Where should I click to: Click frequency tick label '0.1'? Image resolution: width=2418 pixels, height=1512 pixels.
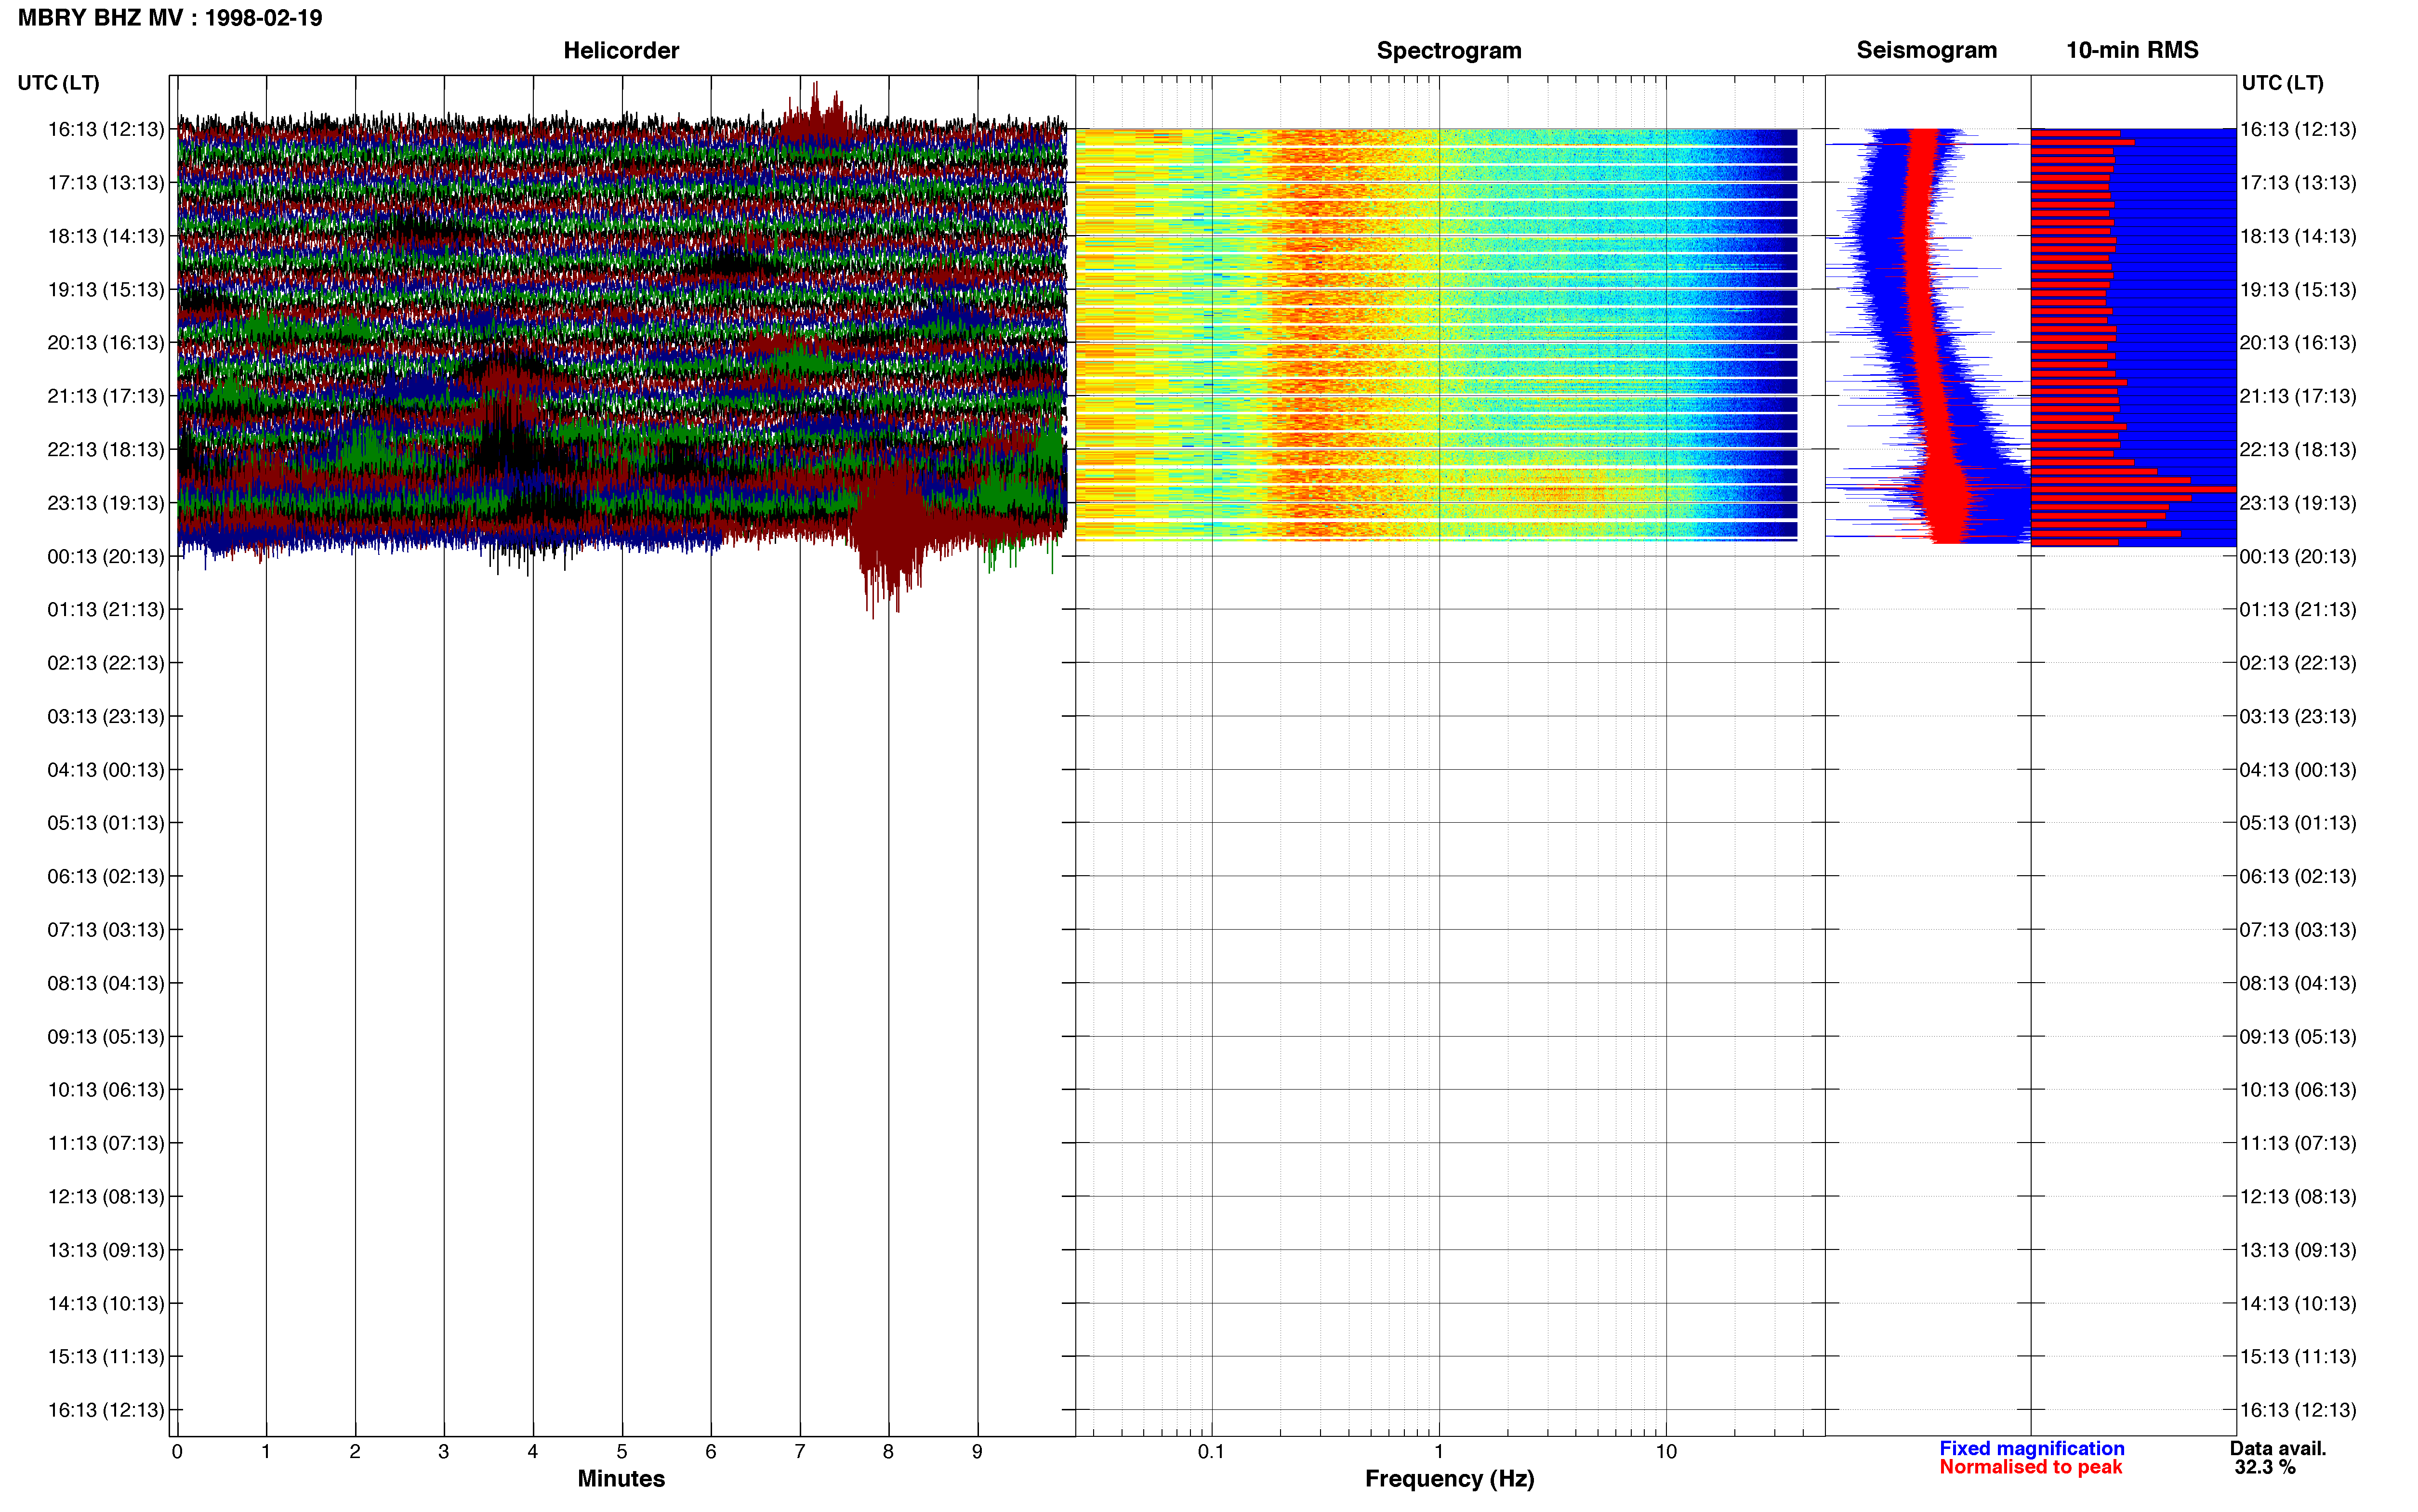pyautogui.click(x=1211, y=1452)
